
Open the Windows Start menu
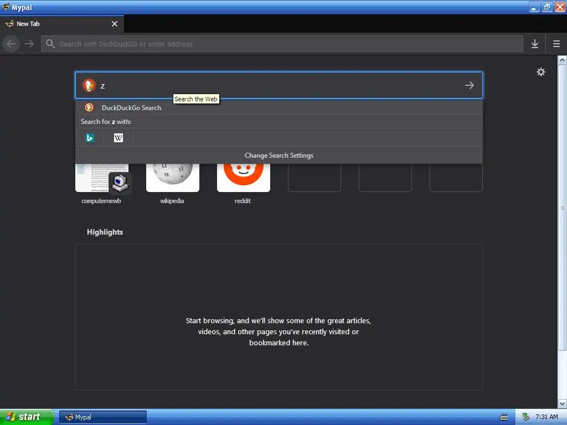(x=27, y=417)
